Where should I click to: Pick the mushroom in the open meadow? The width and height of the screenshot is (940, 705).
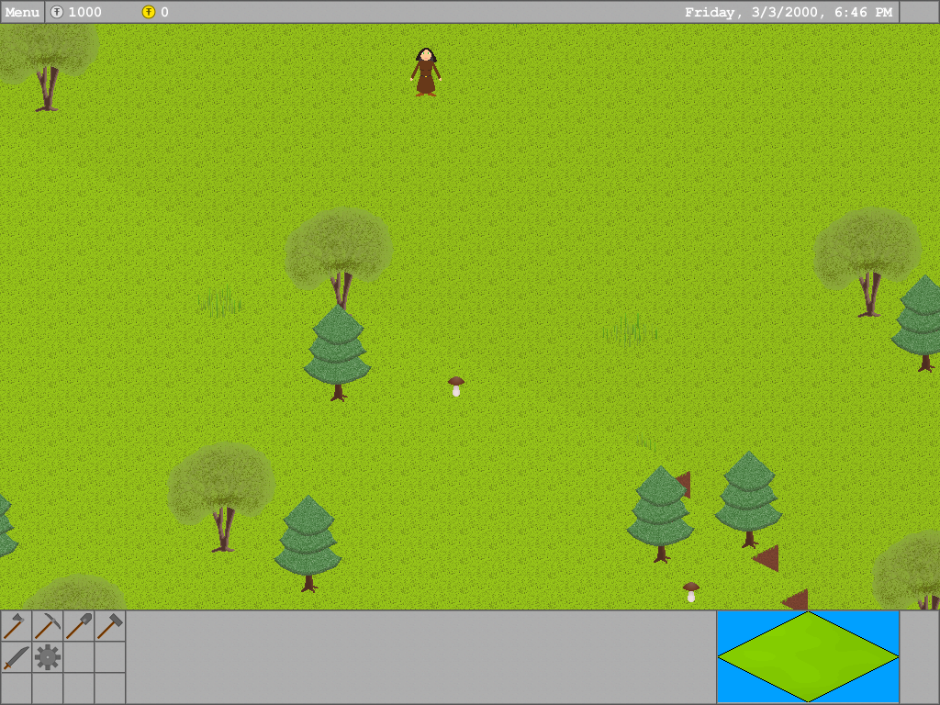(456, 386)
